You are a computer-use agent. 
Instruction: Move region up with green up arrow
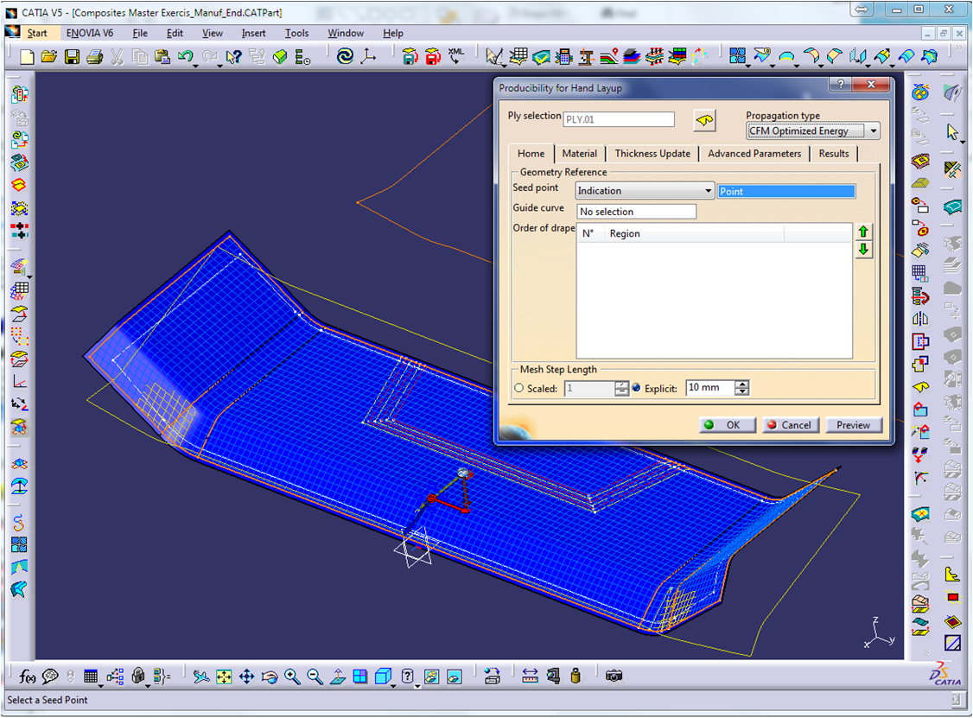tap(863, 232)
